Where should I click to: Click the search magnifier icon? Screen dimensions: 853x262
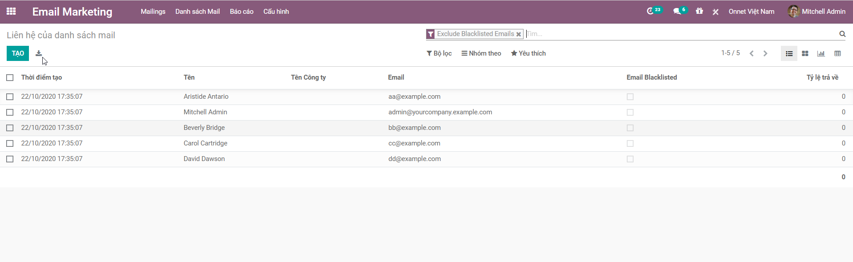(842, 34)
